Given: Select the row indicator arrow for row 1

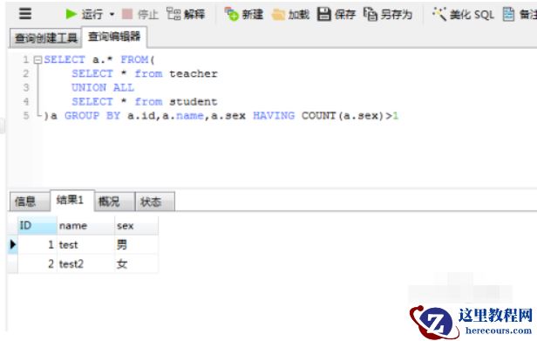Looking at the screenshot, I should coord(13,244).
